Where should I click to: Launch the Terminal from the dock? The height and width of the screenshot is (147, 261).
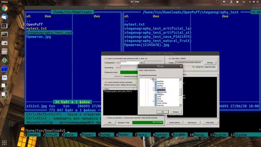pyautogui.click(x=4, y=34)
